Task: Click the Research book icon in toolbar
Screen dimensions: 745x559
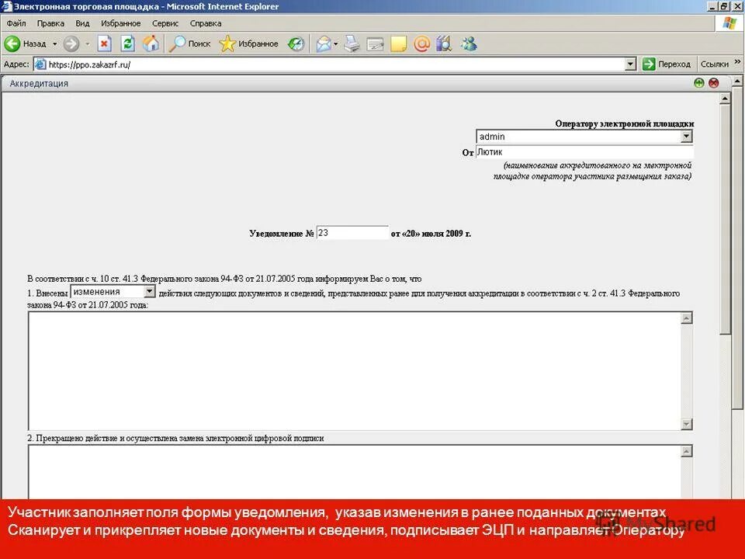Action: tap(444, 43)
